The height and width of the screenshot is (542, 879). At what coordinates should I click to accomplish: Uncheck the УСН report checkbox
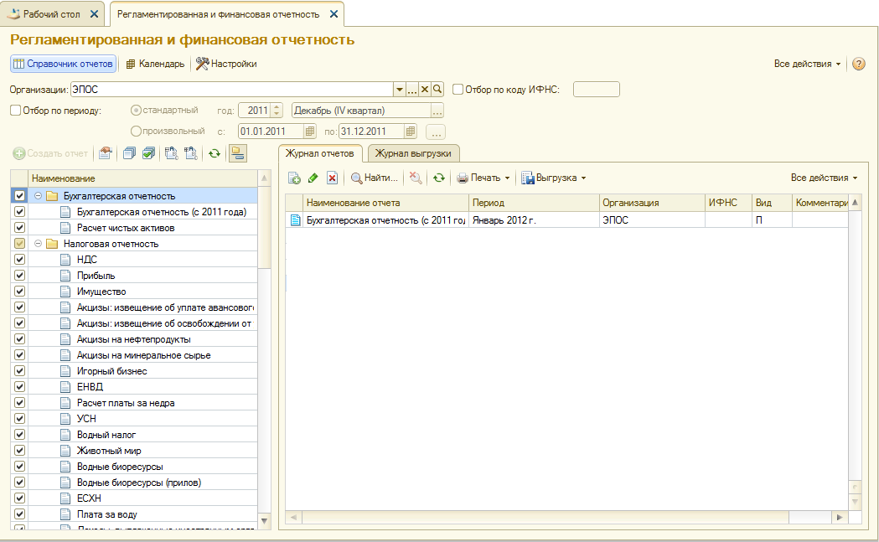tap(19, 418)
